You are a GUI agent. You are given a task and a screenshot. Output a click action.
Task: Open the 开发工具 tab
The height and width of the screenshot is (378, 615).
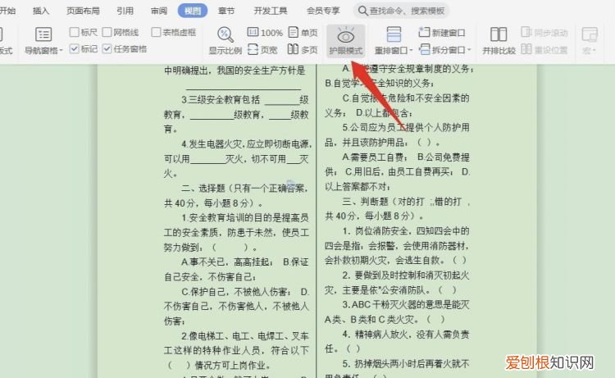tap(271, 11)
